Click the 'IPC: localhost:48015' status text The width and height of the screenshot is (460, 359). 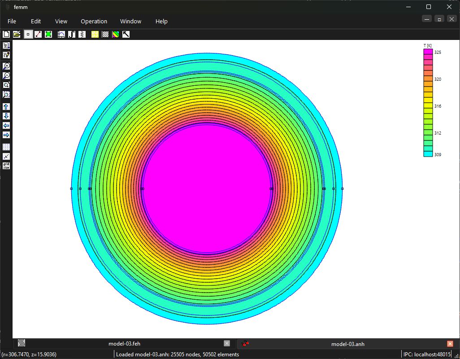(x=427, y=355)
